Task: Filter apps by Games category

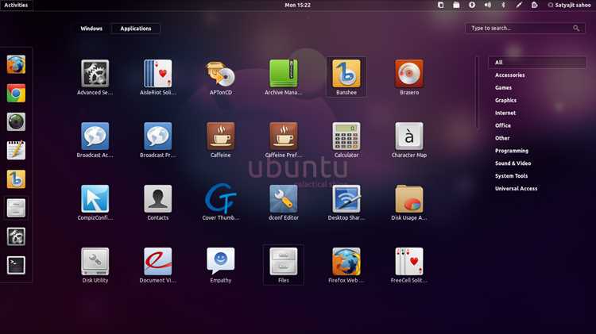Action: point(503,88)
